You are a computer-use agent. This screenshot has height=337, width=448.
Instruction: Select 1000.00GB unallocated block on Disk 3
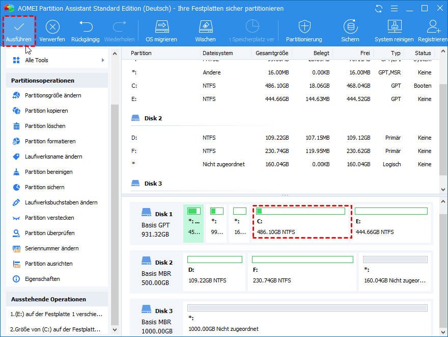click(307, 318)
